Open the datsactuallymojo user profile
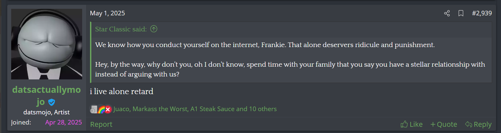Image resolution: width=501 pixels, height=133 pixels. point(46,96)
